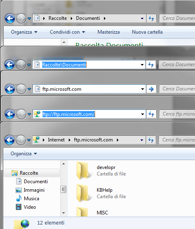Open recent pages arrow beside selected Raccolte\Documenti address
Viewport: 195px width, 229px height.
pos(29,65)
